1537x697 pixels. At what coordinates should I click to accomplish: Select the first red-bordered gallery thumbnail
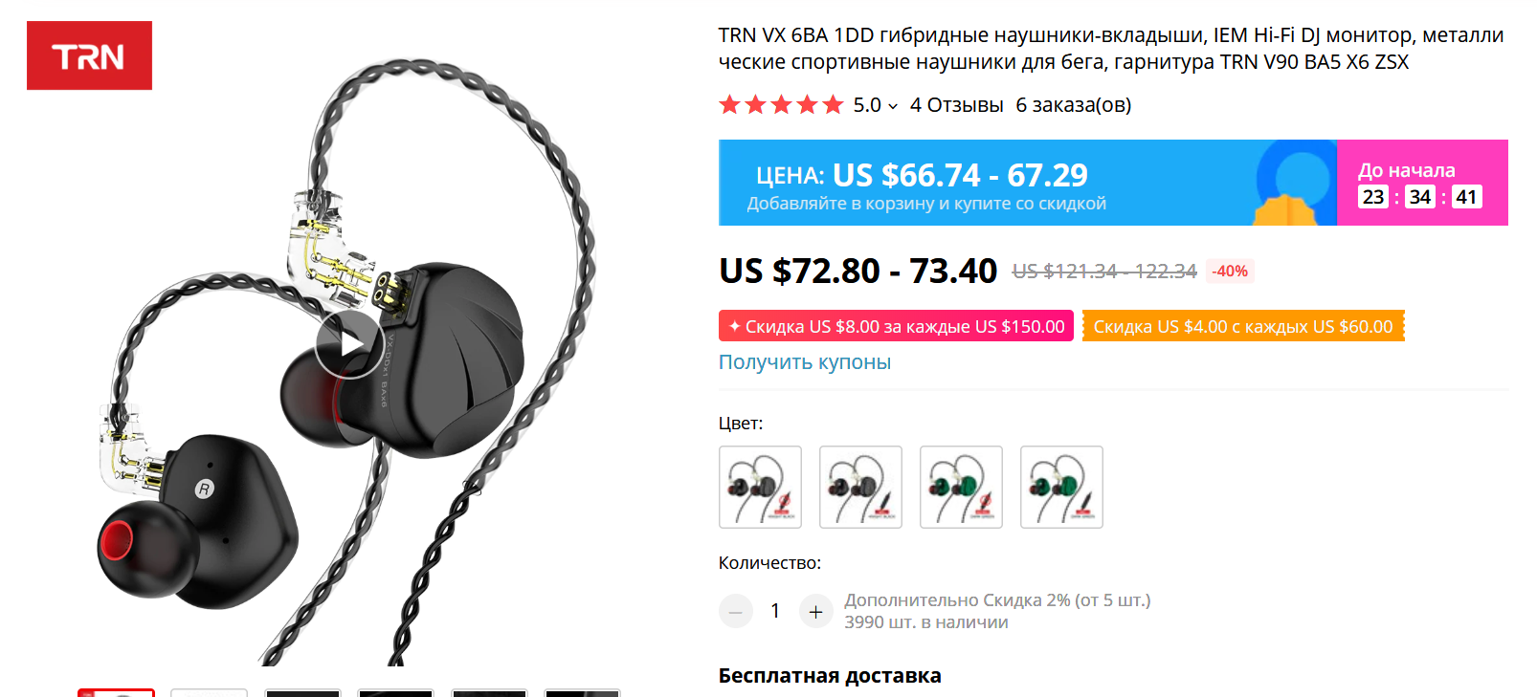pyautogui.click(x=116, y=692)
